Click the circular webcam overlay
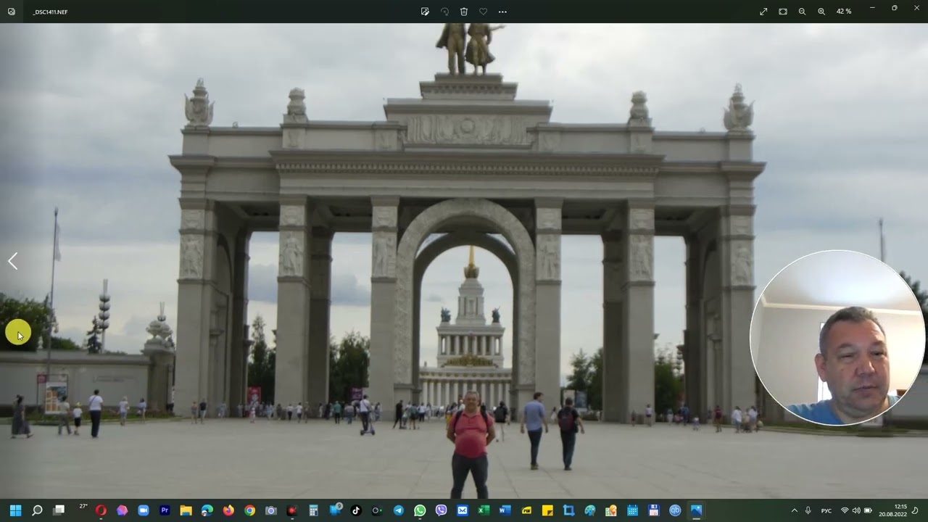928x522 pixels. (838, 338)
